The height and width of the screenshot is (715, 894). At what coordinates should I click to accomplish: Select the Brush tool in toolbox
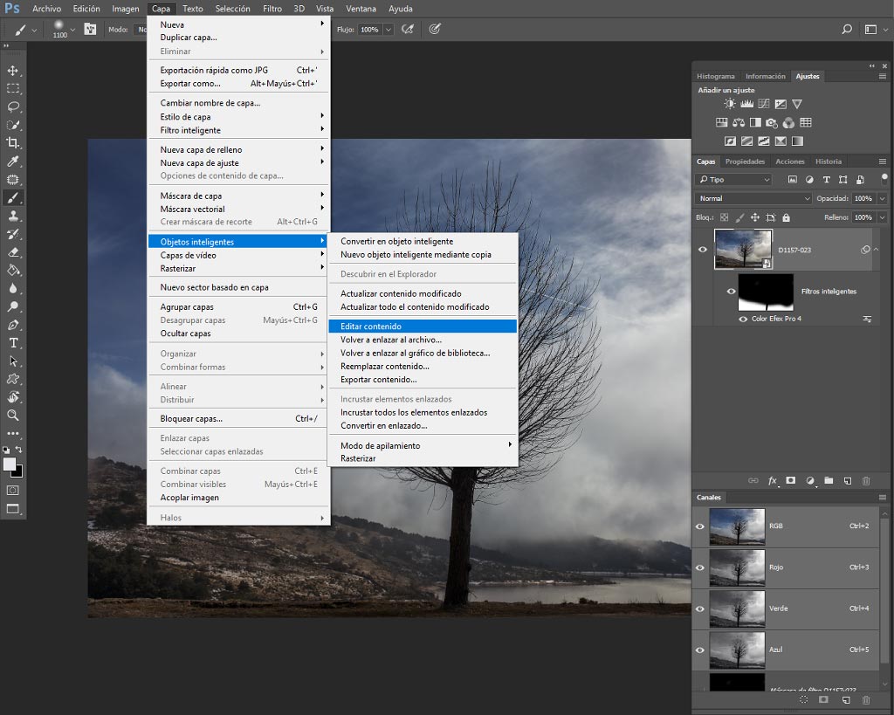pos(12,198)
